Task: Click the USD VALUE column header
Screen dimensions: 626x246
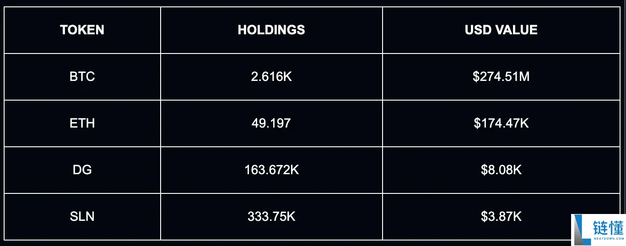Action: click(x=501, y=30)
